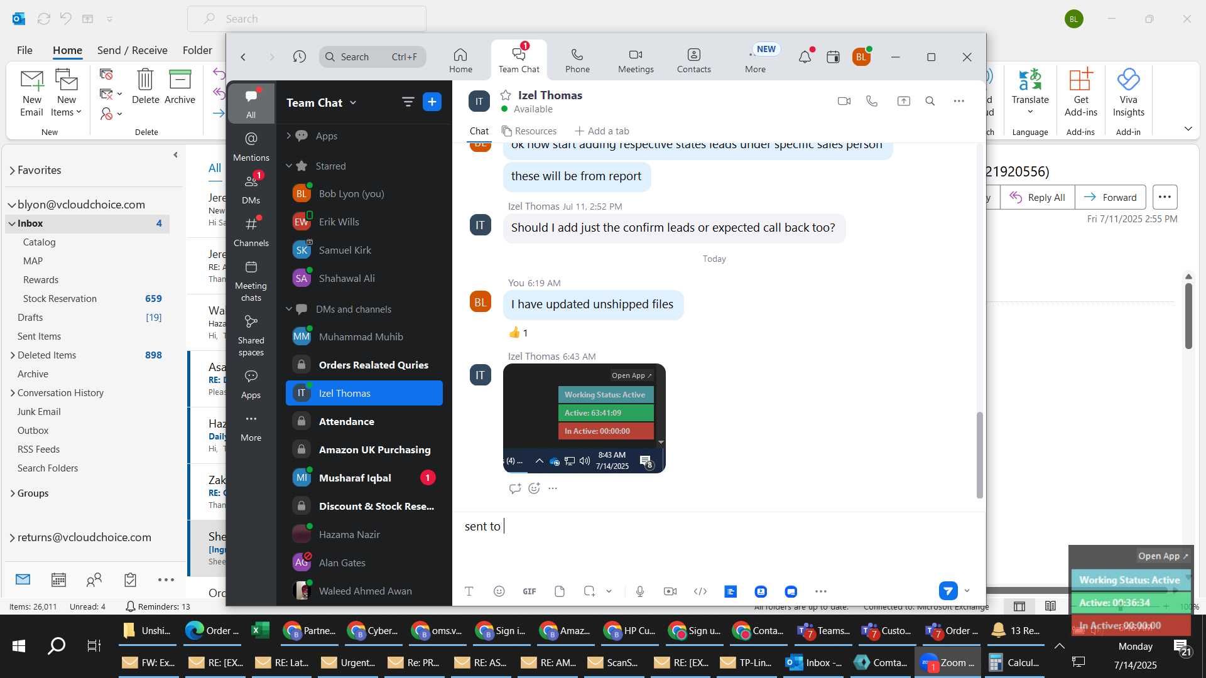Open Windows Start menu
Image resolution: width=1206 pixels, height=678 pixels.
click(x=19, y=645)
